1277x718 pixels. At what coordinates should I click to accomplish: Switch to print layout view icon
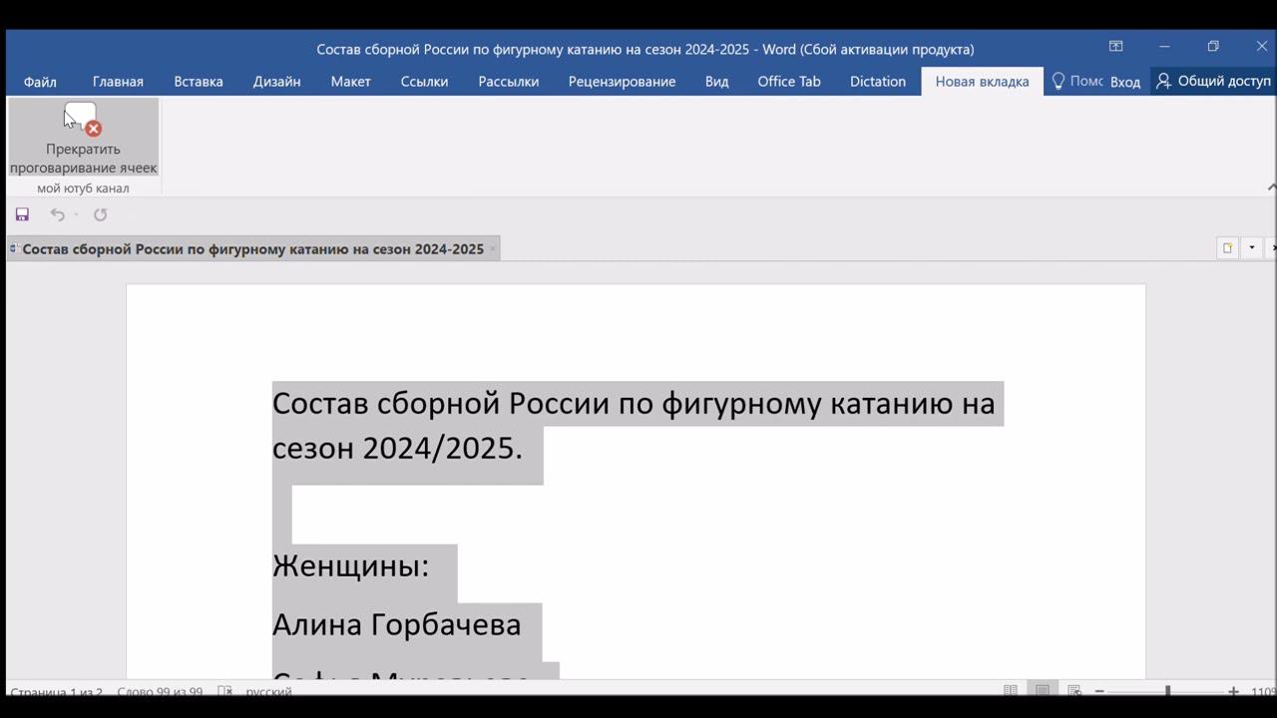click(1043, 691)
